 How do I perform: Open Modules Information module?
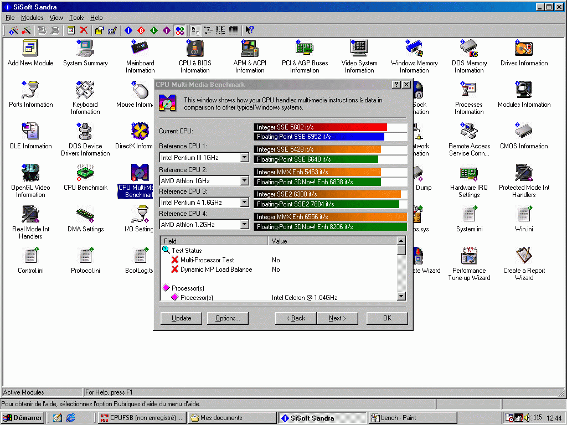point(524,95)
